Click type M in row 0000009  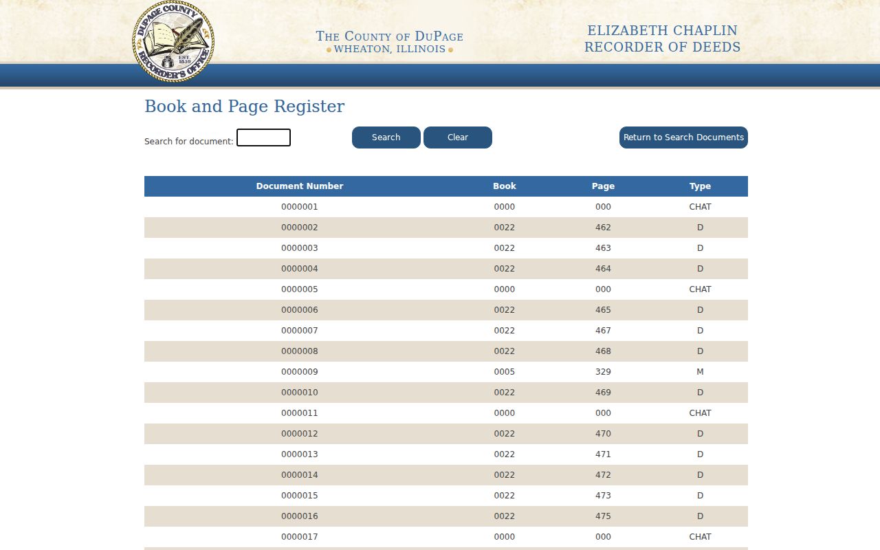click(x=701, y=372)
